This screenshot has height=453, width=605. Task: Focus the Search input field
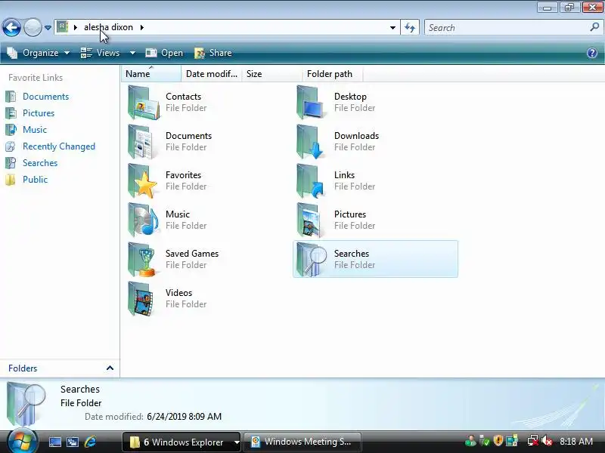(x=507, y=28)
